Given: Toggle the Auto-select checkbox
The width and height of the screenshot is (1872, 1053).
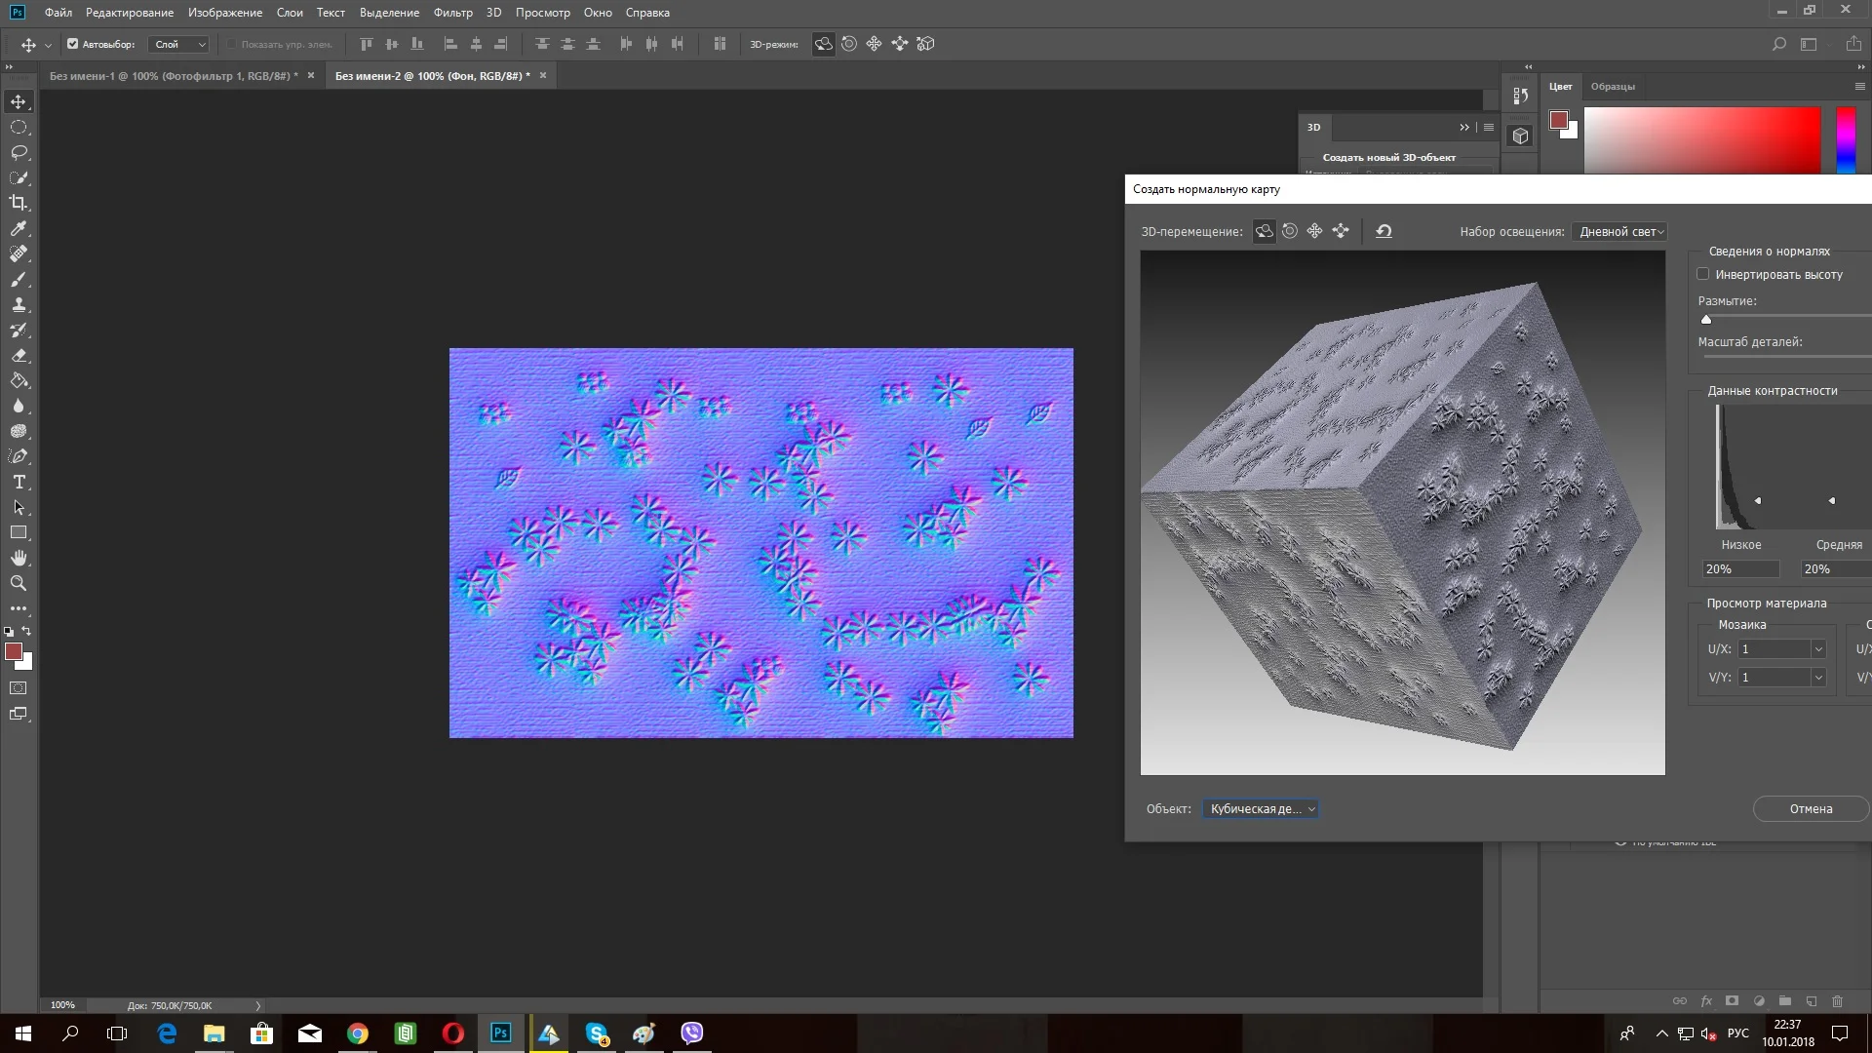Looking at the screenshot, I should (72, 44).
